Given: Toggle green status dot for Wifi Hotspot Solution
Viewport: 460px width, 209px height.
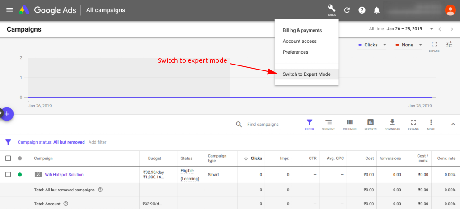Looking at the screenshot, I should point(19,175).
